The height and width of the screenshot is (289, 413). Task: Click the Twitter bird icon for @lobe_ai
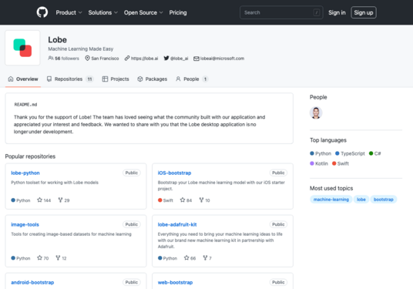166,59
